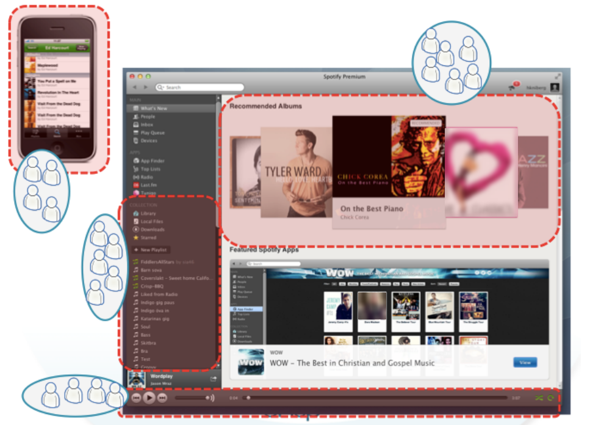This screenshot has height=425, width=590.
Task: Open the user account name menu
Action: tap(536, 88)
